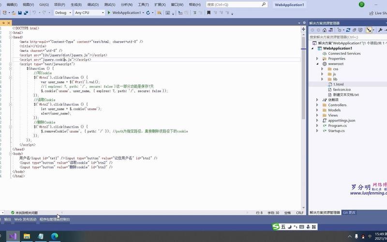Switch to the Git 更改 tab
This screenshot has width=387, height=242.
[349, 212]
